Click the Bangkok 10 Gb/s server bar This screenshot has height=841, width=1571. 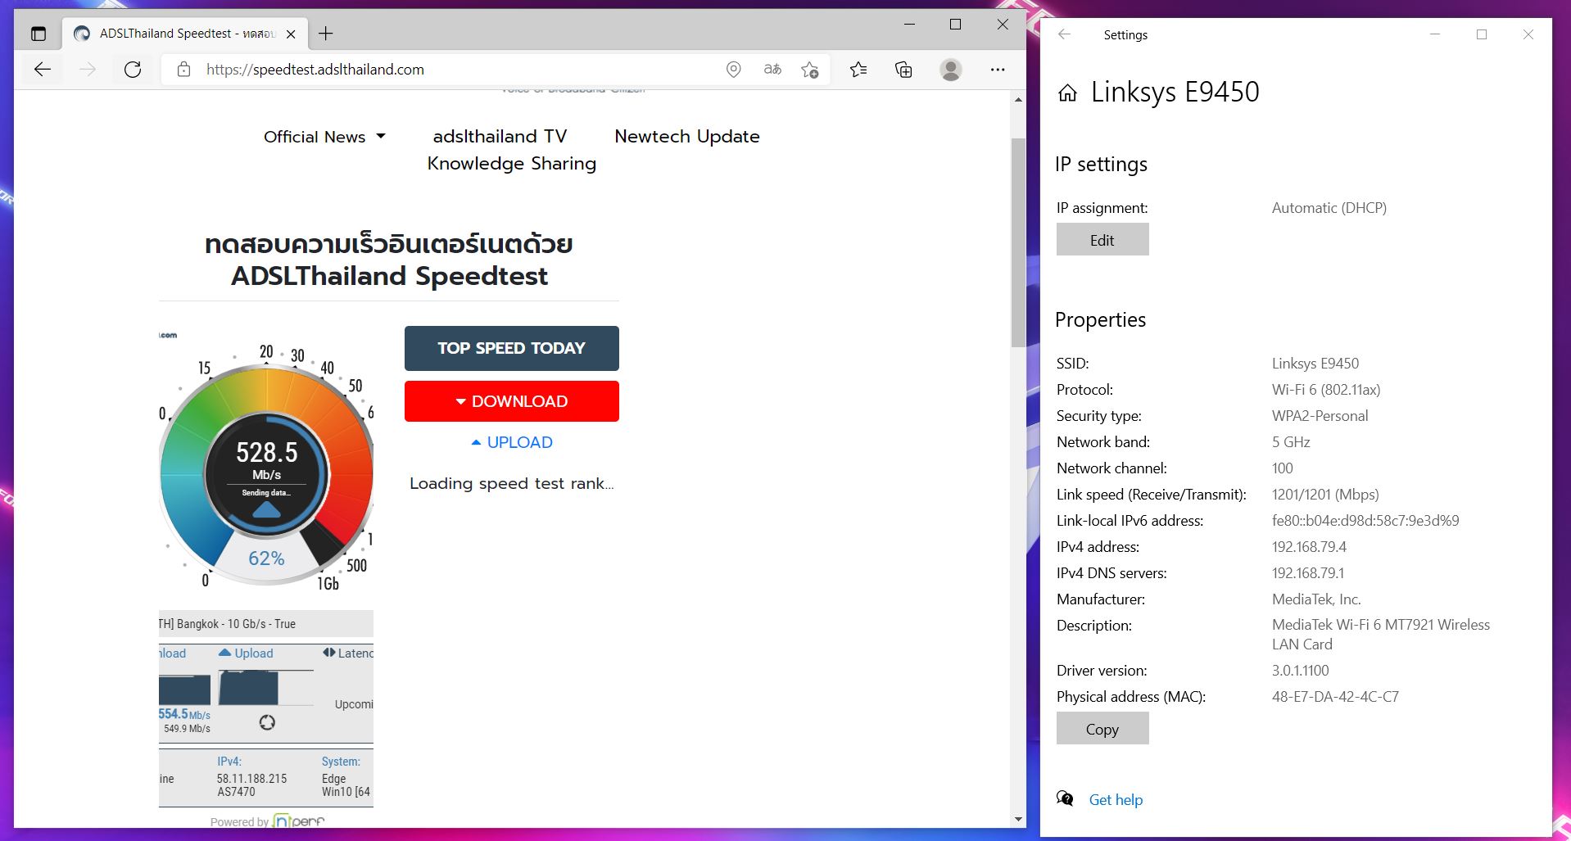click(x=266, y=624)
